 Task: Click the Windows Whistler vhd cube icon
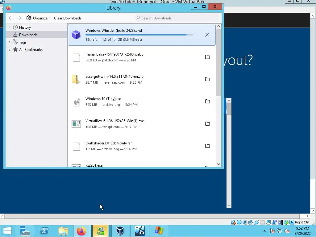76,35
